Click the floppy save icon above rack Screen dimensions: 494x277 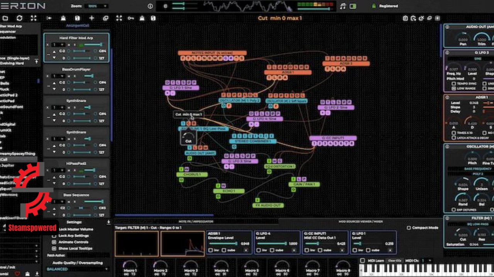tap(77, 18)
